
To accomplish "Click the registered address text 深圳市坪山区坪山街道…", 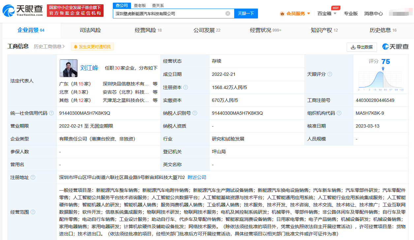I will point(122,177).
